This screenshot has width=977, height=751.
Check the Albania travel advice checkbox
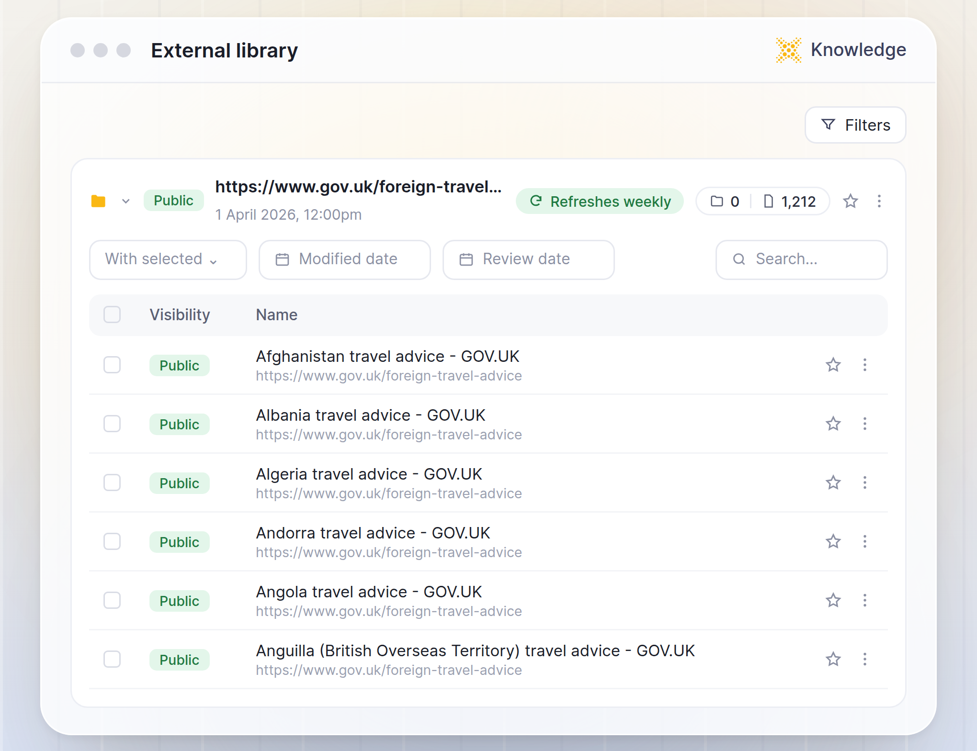pos(112,424)
